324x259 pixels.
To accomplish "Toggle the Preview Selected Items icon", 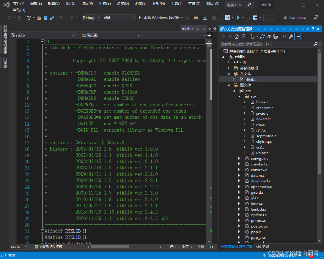I will pyautogui.click(x=298, y=36).
